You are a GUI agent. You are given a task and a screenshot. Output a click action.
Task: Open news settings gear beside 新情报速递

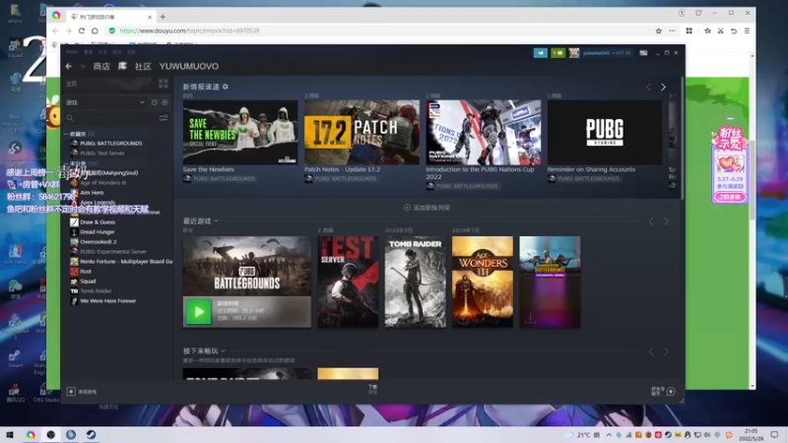coord(226,87)
